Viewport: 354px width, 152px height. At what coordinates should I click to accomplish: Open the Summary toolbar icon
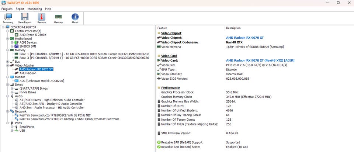[8, 17]
